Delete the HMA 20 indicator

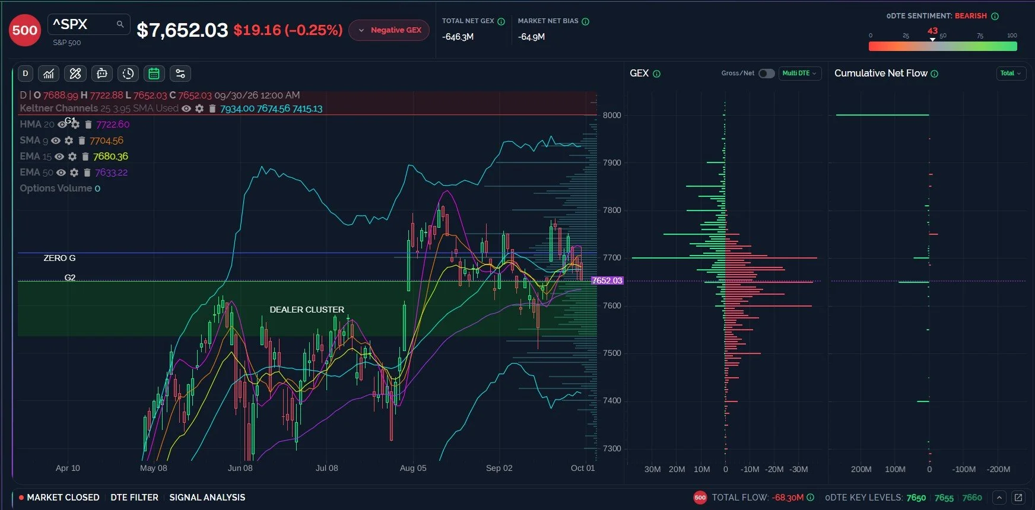coord(88,125)
